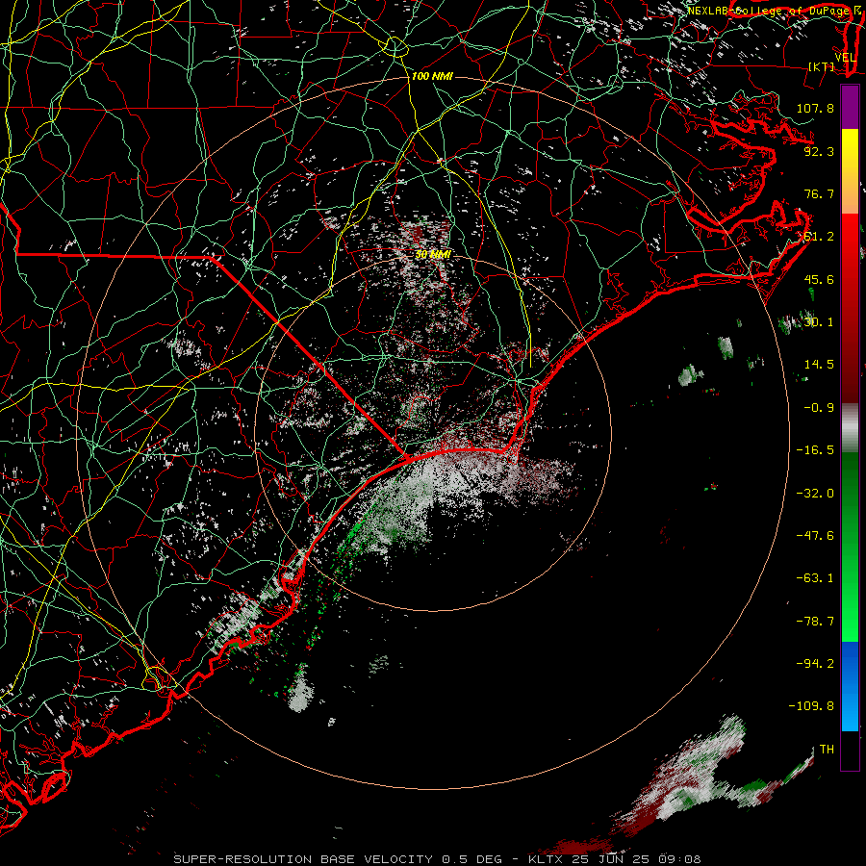Viewport: 866px width, 866px height.
Task: Pick the red segment of velocity color bar
Action: (850, 308)
